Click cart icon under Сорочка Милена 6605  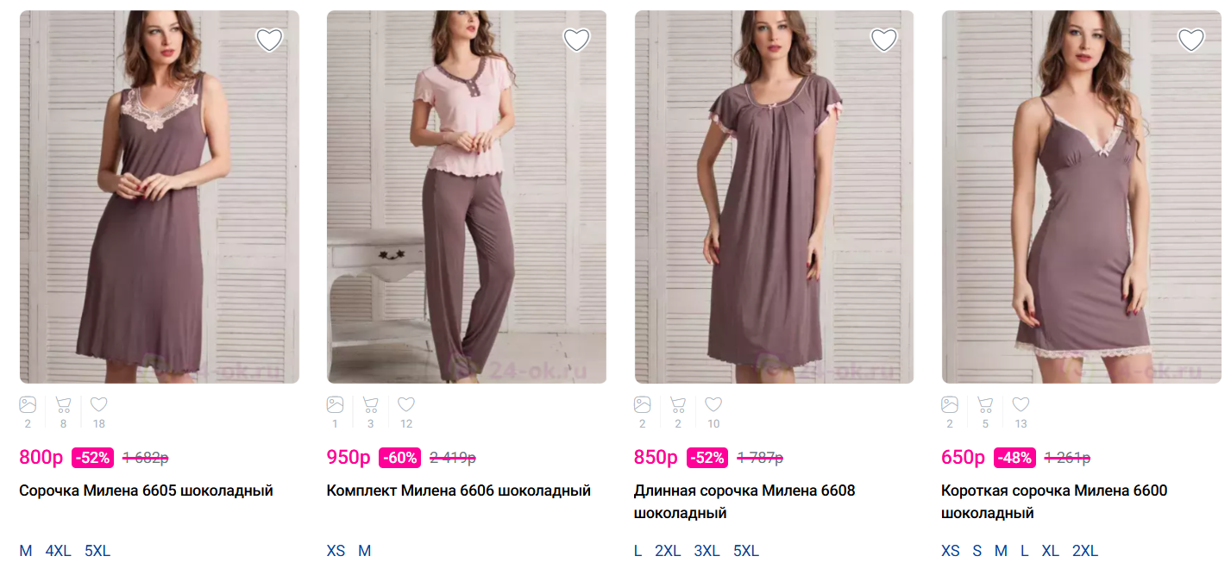point(63,404)
